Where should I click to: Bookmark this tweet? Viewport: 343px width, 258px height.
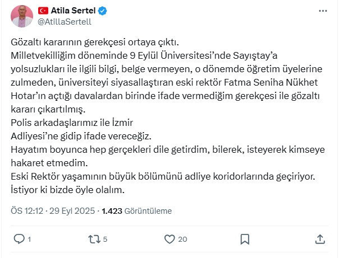[245, 239]
